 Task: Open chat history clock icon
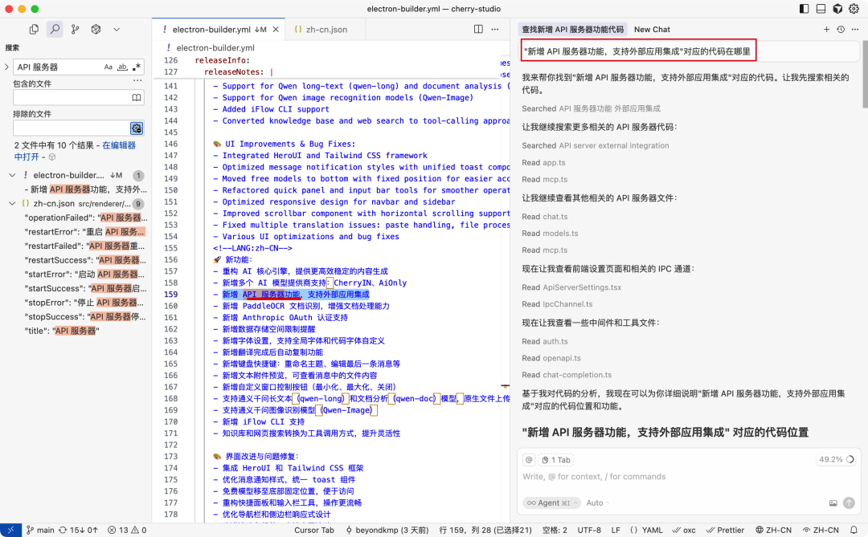[x=841, y=30]
